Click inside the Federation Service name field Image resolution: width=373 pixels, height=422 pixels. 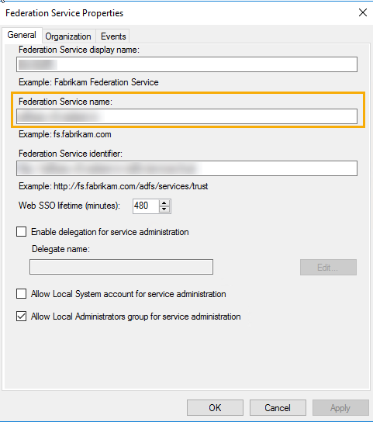(x=187, y=116)
